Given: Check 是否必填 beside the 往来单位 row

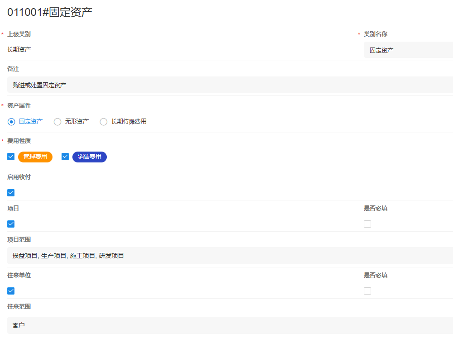Looking at the screenshot, I should (367, 291).
